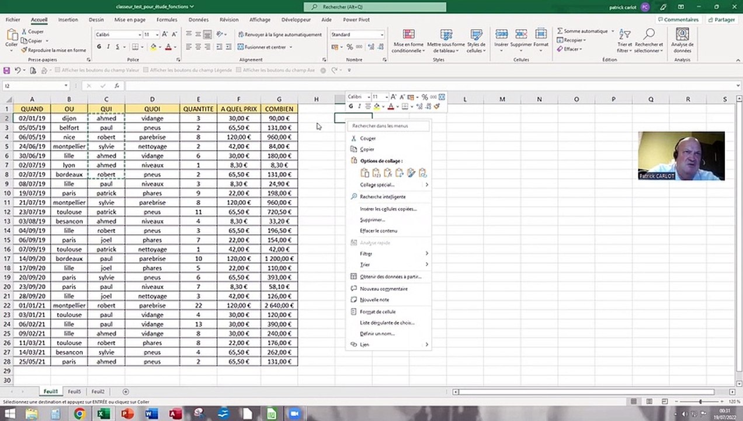Click the Supprimer cells icon
This screenshot has height=421, width=743.
521,34
